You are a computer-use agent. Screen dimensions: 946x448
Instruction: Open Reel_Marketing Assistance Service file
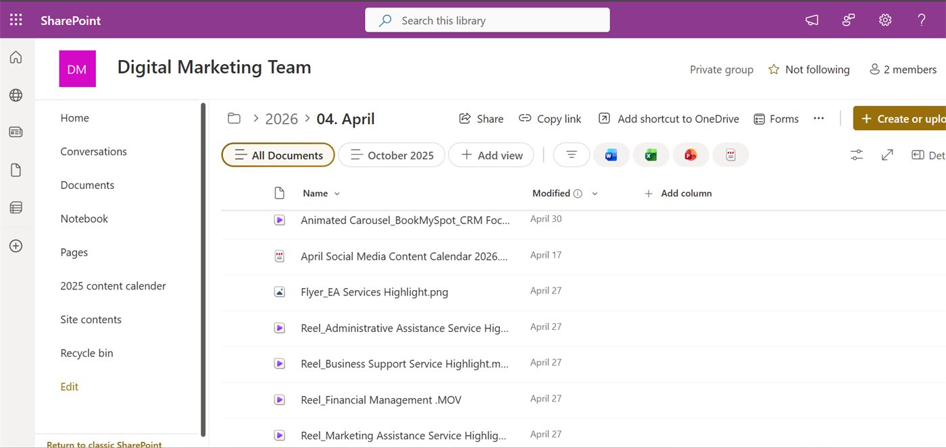(403, 436)
